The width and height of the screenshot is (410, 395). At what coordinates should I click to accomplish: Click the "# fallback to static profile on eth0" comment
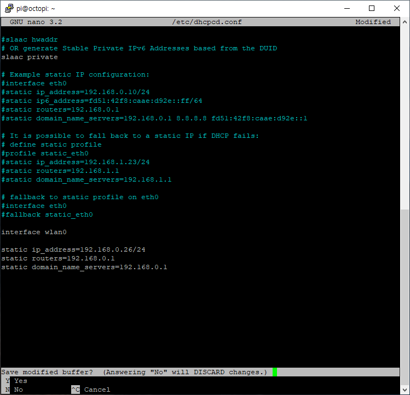coord(80,197)
